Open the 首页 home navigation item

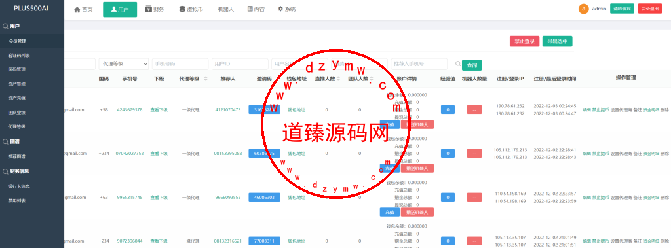(x=83, y=9)
